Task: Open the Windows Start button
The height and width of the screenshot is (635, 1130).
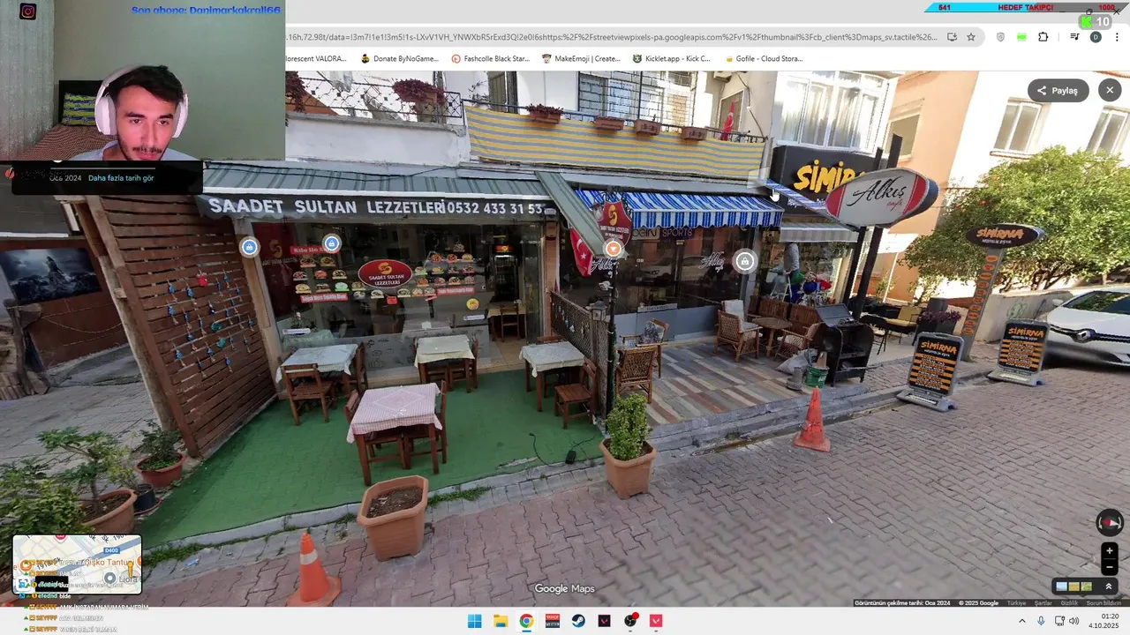Action: [474, 621]
